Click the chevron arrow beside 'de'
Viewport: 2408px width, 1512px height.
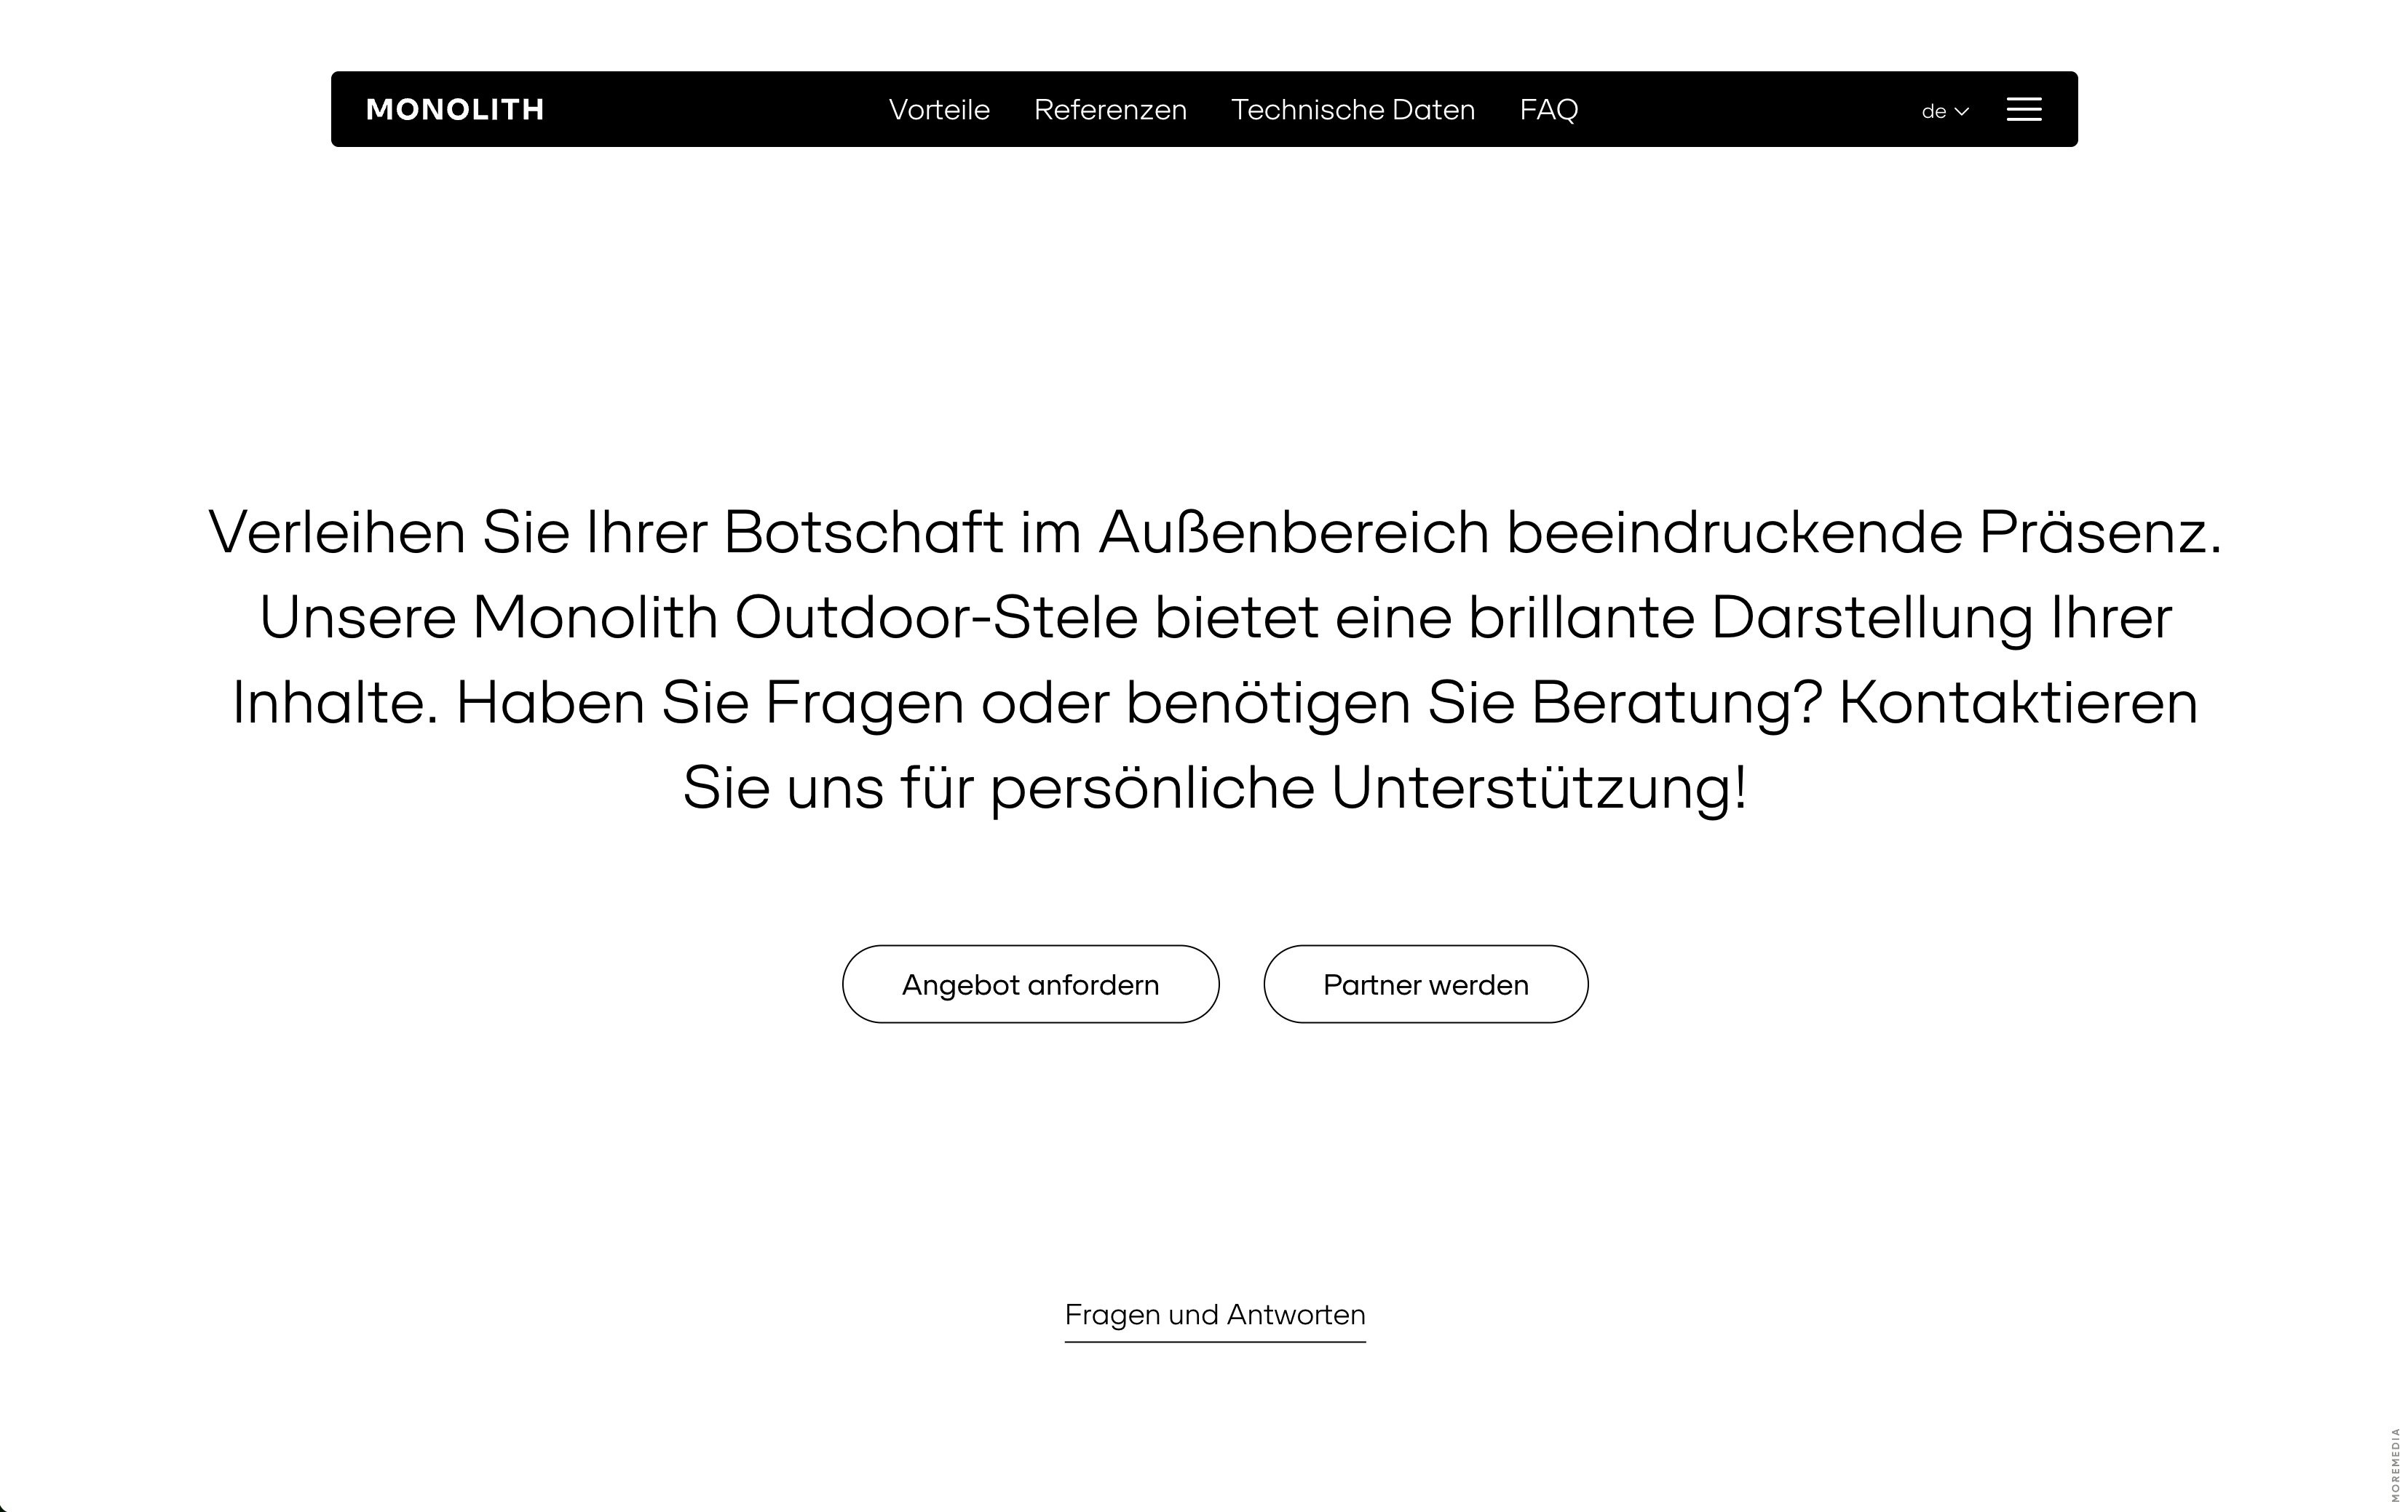click(1961, 112)
